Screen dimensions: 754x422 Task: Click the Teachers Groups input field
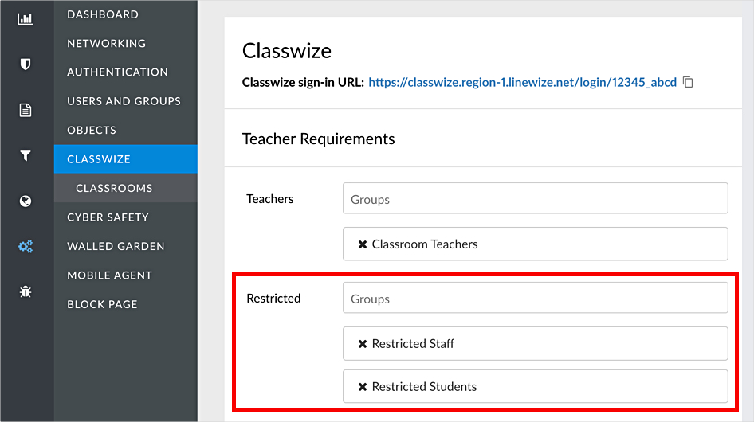535,198
